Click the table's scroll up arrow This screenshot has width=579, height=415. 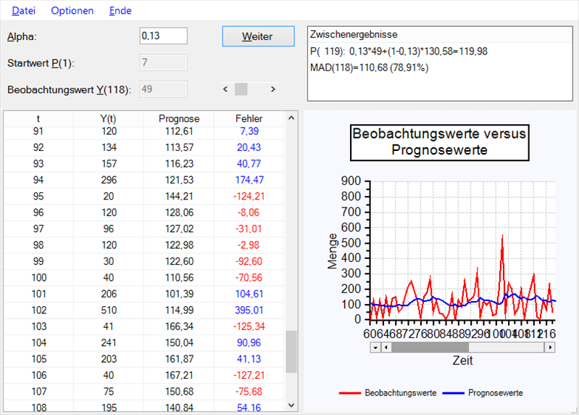pyautogui.click(x=291, y=118)
